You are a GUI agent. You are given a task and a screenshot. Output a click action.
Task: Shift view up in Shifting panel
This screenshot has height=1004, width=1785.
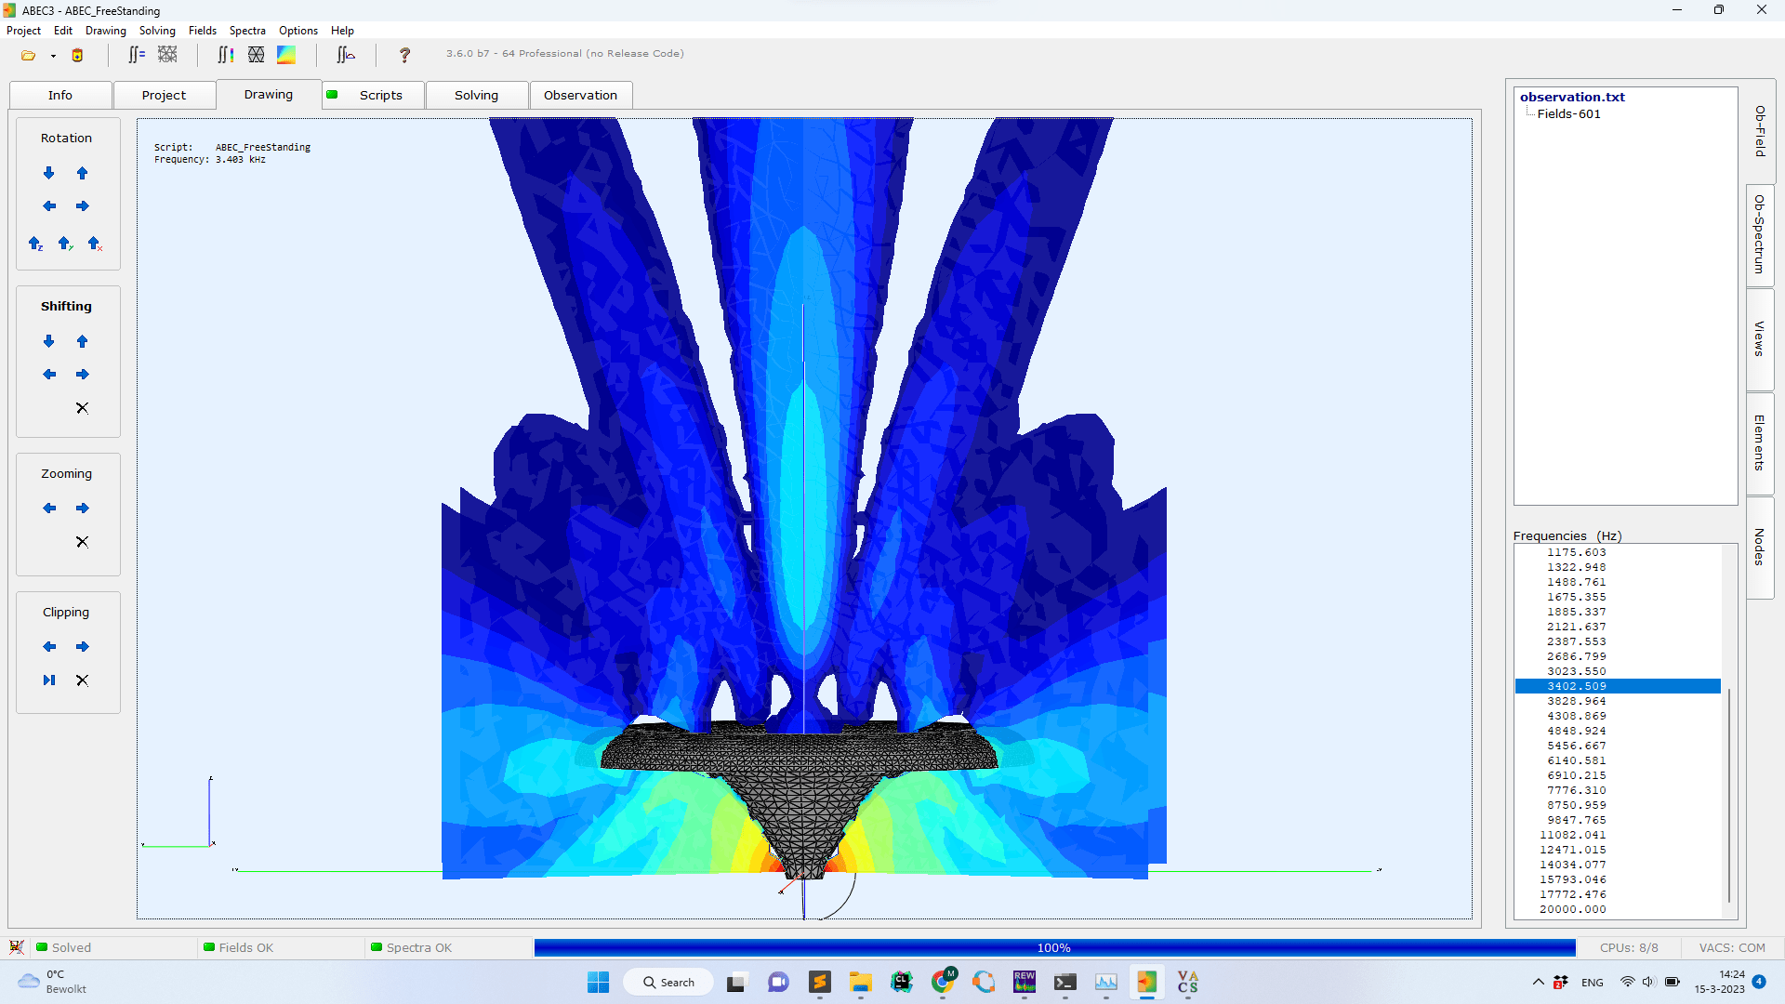coord(83,341)
